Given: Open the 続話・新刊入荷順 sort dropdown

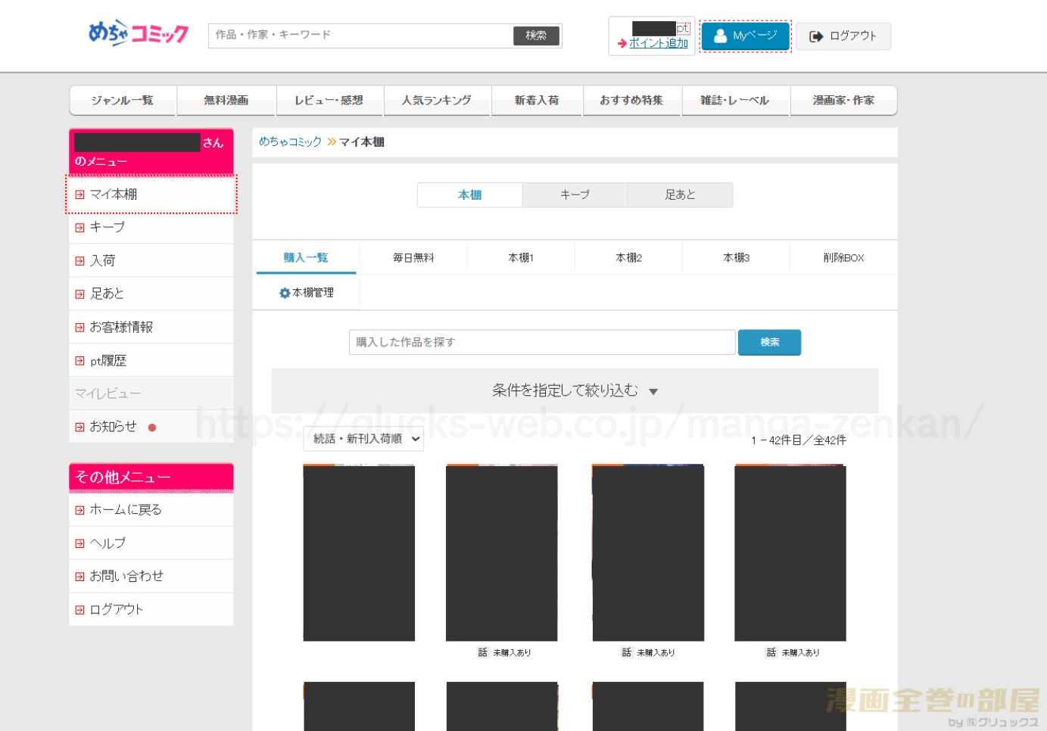Looking at the screenshot, I should tap(363, 439).
